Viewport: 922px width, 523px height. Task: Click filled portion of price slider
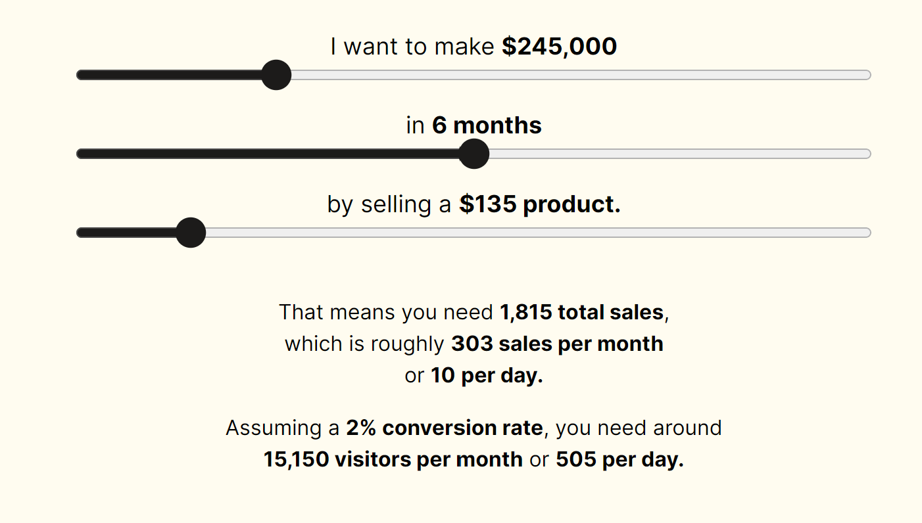pyautogui.click(x=126, y=233)
